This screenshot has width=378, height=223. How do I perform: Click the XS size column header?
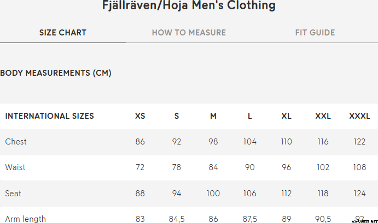(140, 116)
